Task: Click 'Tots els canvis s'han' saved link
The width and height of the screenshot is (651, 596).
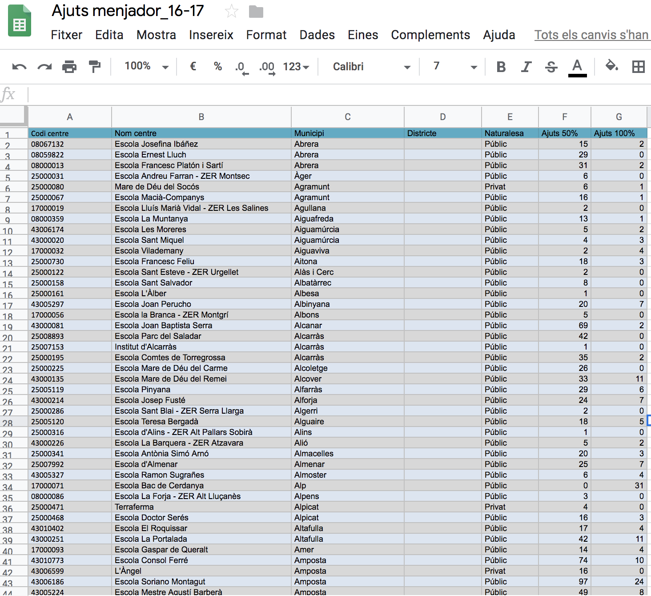Action: [591, 35]
